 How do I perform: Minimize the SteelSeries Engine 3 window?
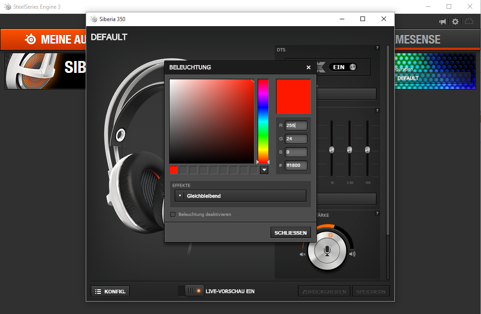[429, 6]
